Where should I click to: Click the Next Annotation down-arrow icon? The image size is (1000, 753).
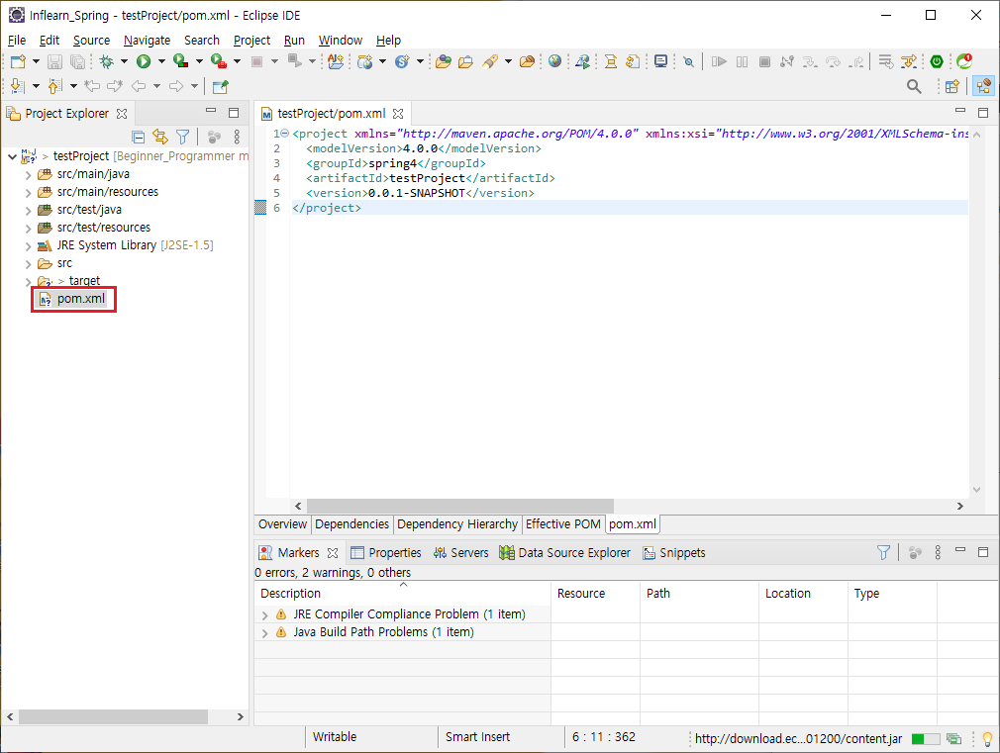(17, 85)
